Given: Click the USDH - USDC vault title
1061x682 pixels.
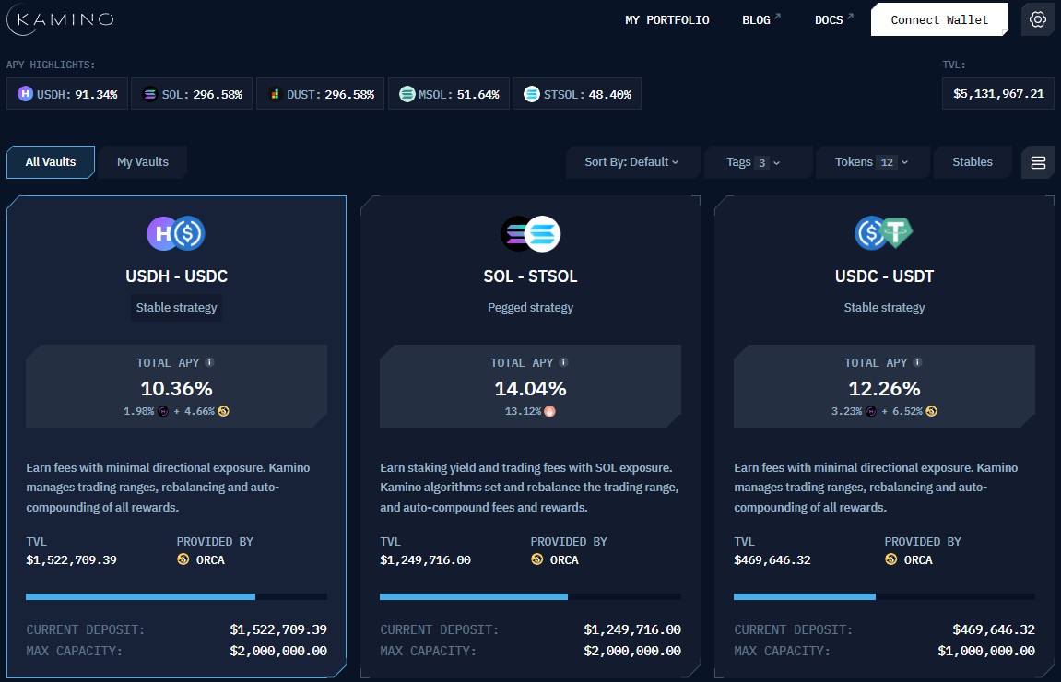Looking at the screenshot, I should [177, 276].
